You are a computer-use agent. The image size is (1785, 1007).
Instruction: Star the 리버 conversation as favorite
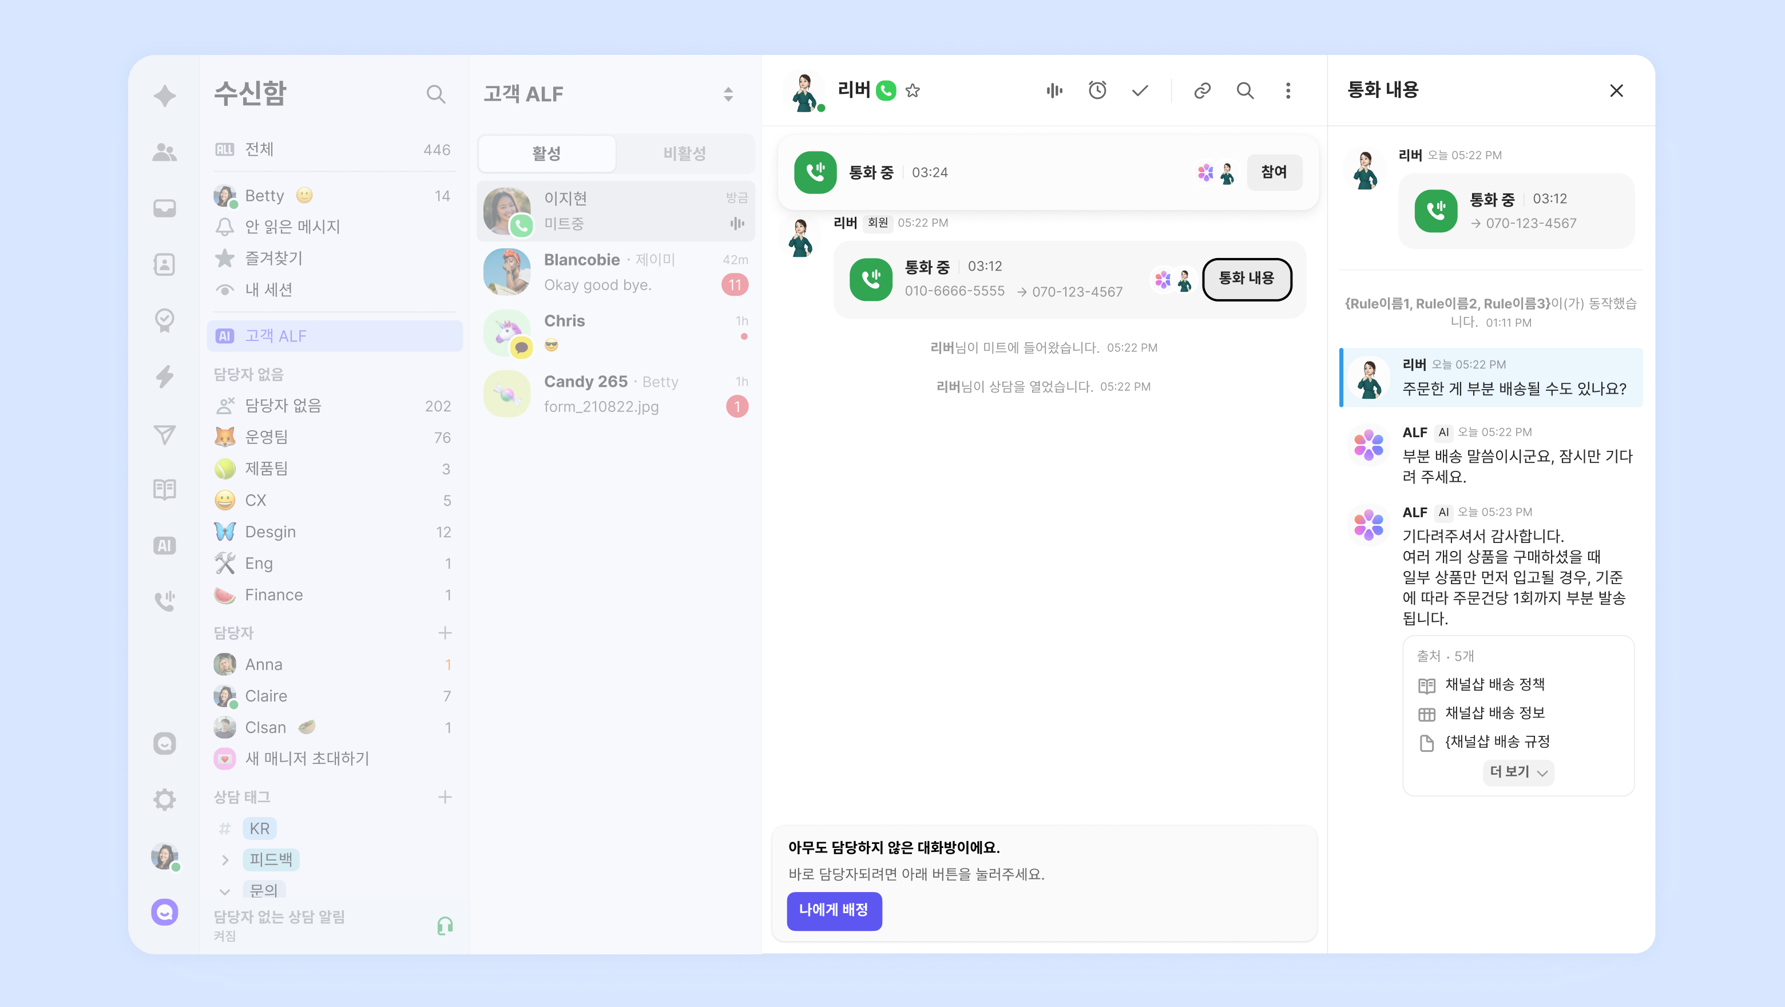pyautogui.click(x=913, y=91)
